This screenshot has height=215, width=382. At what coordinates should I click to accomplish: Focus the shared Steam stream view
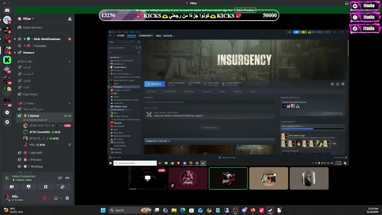(x=228, y=98)
